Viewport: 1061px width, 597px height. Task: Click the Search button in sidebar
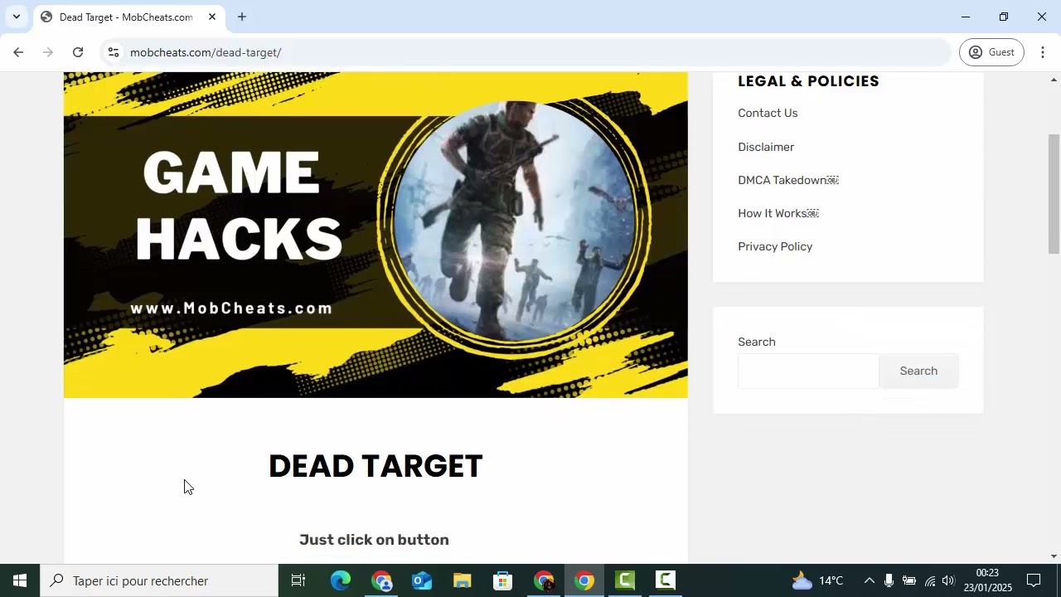coord(918,371)
